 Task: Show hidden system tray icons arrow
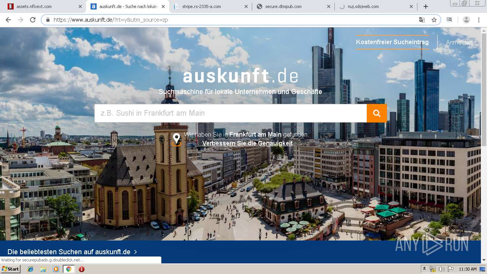[x=425, y=269]
